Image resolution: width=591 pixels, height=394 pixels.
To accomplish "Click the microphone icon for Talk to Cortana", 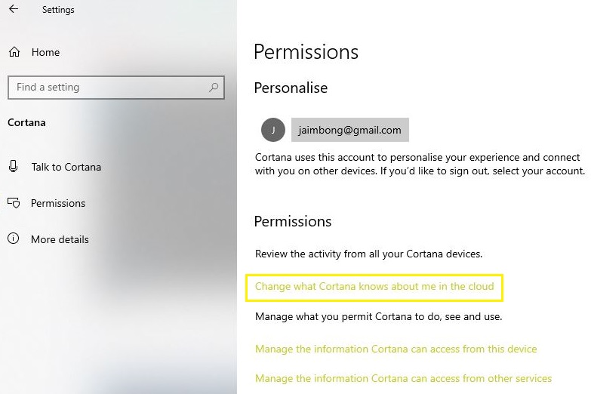I will (x=14, y=167).
